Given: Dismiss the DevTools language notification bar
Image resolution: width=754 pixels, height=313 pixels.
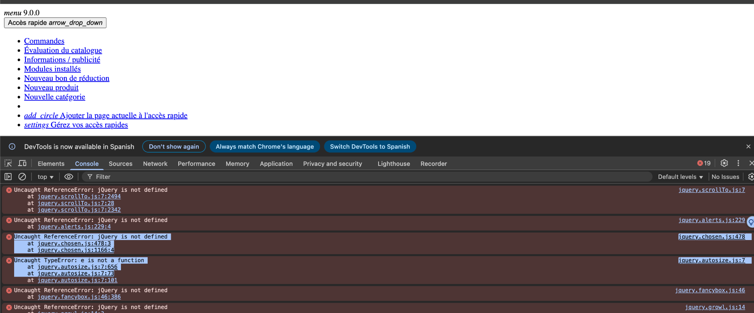Looking at the screenshot, I should tap(749, 146).
